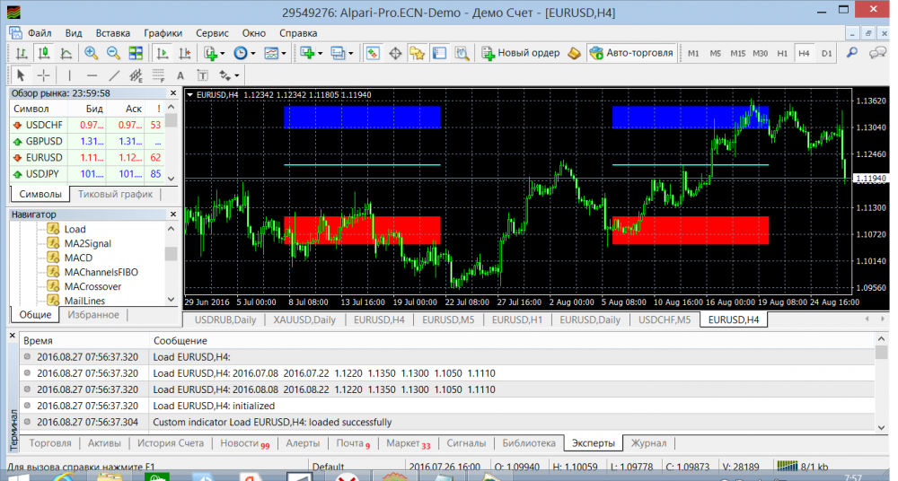Select the equidistant channel tool

pyautogui.click(x=136, y=75)
